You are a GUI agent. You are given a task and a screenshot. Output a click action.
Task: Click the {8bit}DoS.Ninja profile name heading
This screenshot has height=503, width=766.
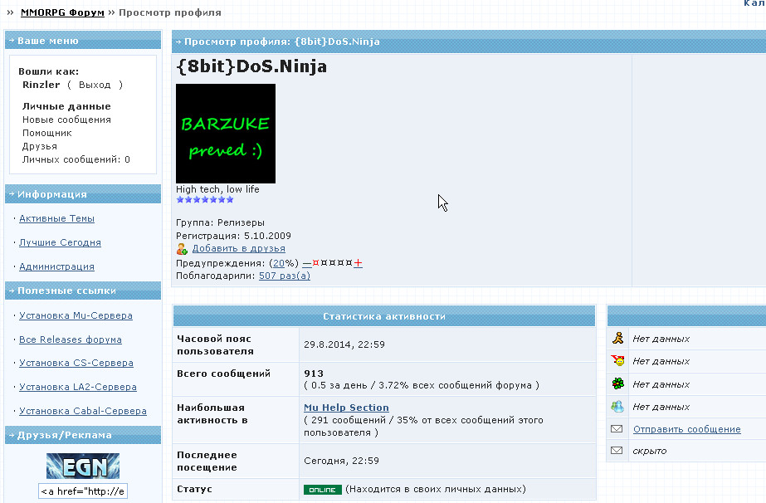[251, 66]
